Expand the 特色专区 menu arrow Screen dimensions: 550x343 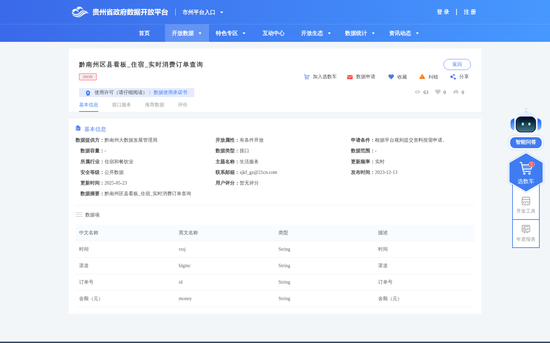pos(244,33)
